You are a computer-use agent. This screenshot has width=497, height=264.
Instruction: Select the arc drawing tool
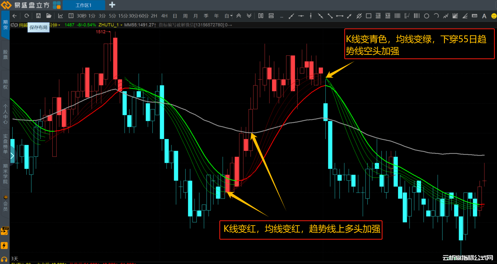[x=436, y=16]
